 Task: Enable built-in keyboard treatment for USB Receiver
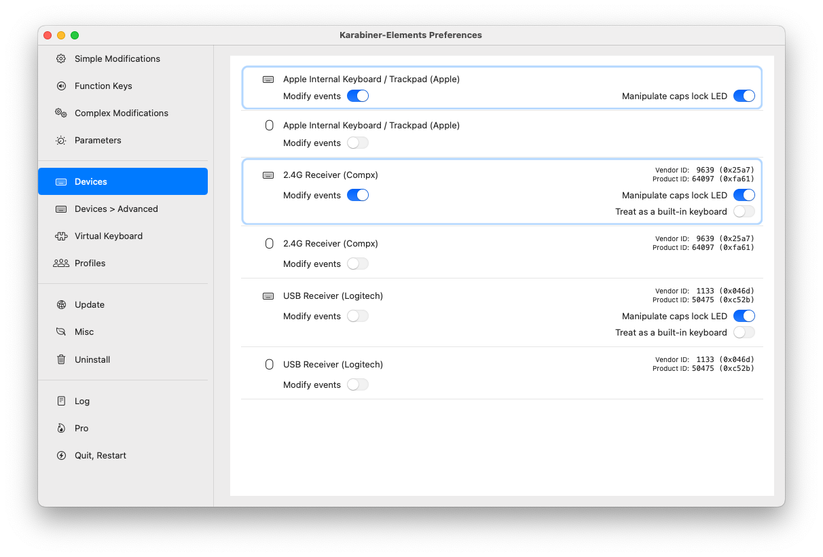tap(744, 332)
